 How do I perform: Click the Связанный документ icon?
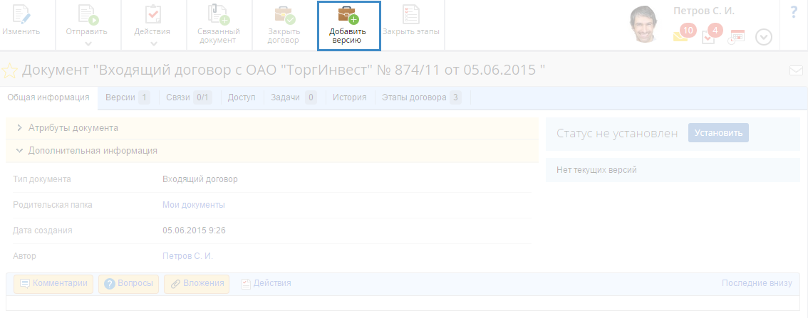[219, 14]
